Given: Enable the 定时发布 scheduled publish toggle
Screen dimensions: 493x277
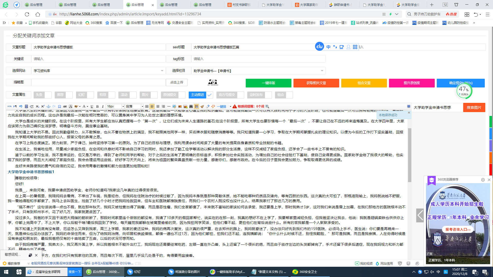Looking at the screenshot, I should [x=269, y=95].
